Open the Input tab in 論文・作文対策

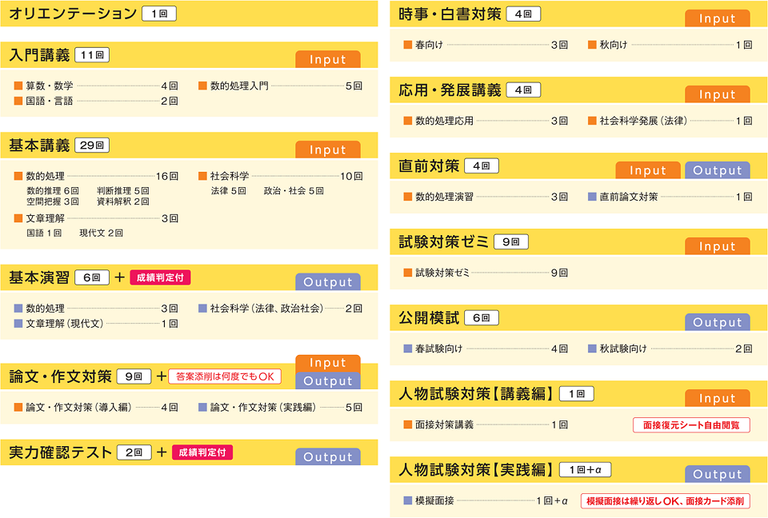[328, 363]
